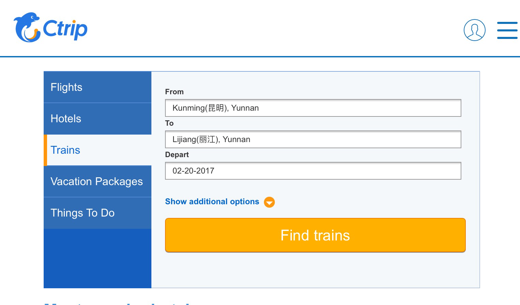This screenshot has width=520, height=305.
Task: Go to the Things To Do tab
Action: point(98,213)
